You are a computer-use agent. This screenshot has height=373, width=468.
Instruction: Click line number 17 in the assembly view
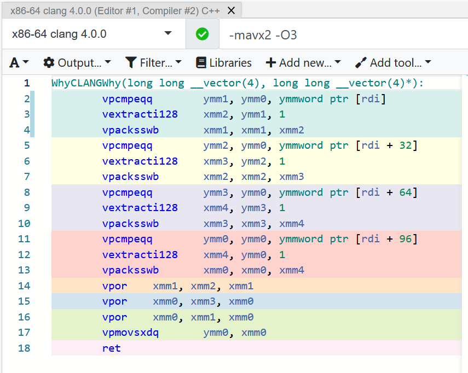22,332
